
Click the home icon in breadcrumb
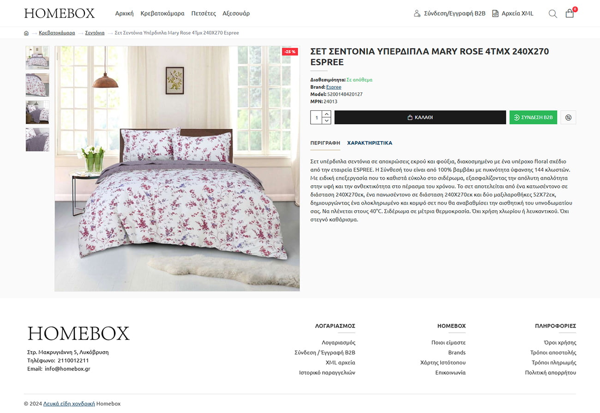click(26, 33)
